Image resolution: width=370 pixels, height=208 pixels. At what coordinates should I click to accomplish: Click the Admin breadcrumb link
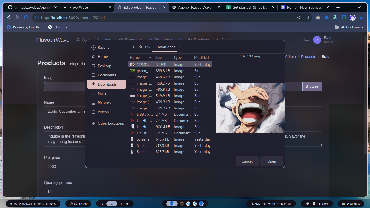click(290, 57)
